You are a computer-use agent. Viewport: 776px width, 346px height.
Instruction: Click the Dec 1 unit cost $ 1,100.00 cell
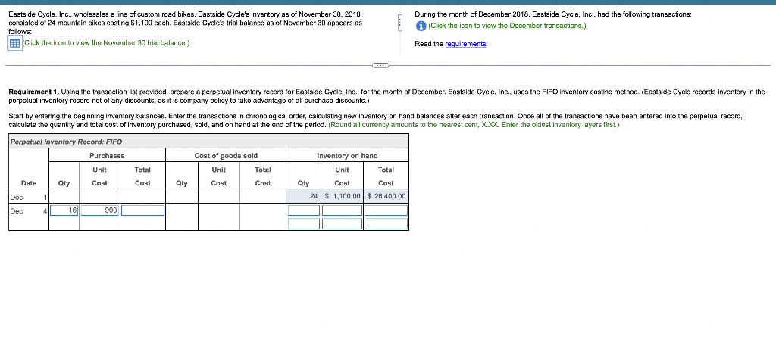342,196
